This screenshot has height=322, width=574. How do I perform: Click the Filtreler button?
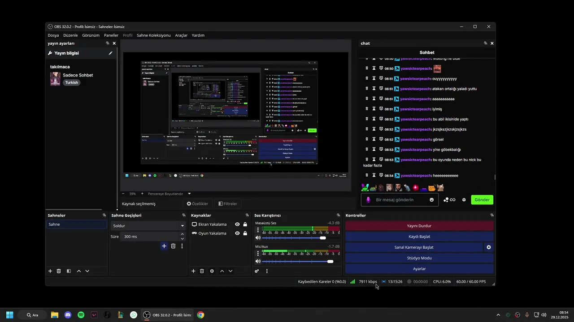(228, 203)
